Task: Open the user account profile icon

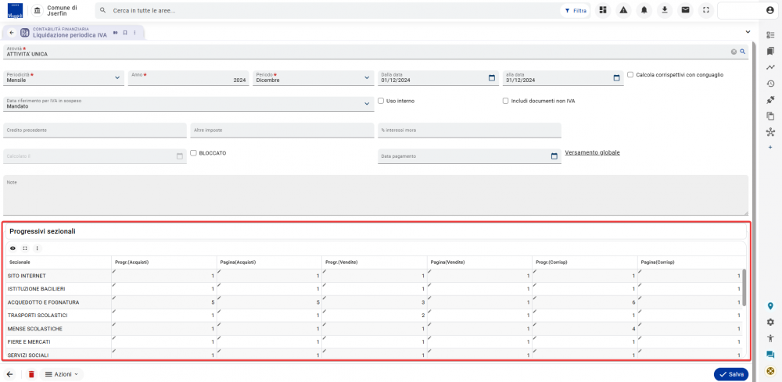Action: (x=769, y=10)
